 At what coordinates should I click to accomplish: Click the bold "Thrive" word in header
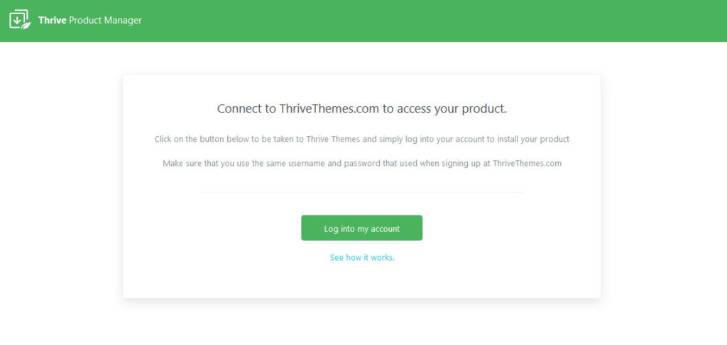click(53, 21)
